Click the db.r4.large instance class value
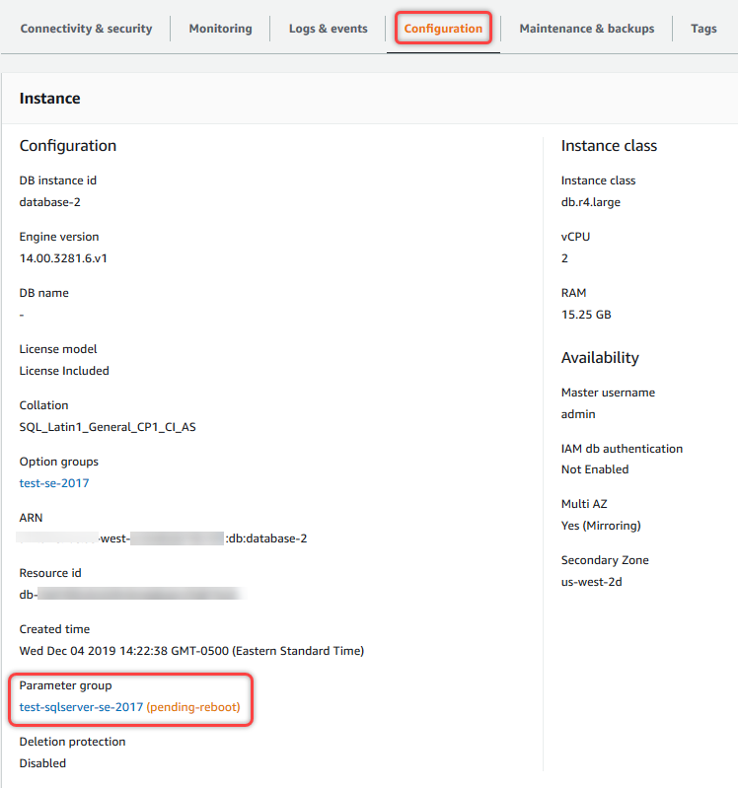Viewport: 738px width, 788px height. click(x=591, y=202)
